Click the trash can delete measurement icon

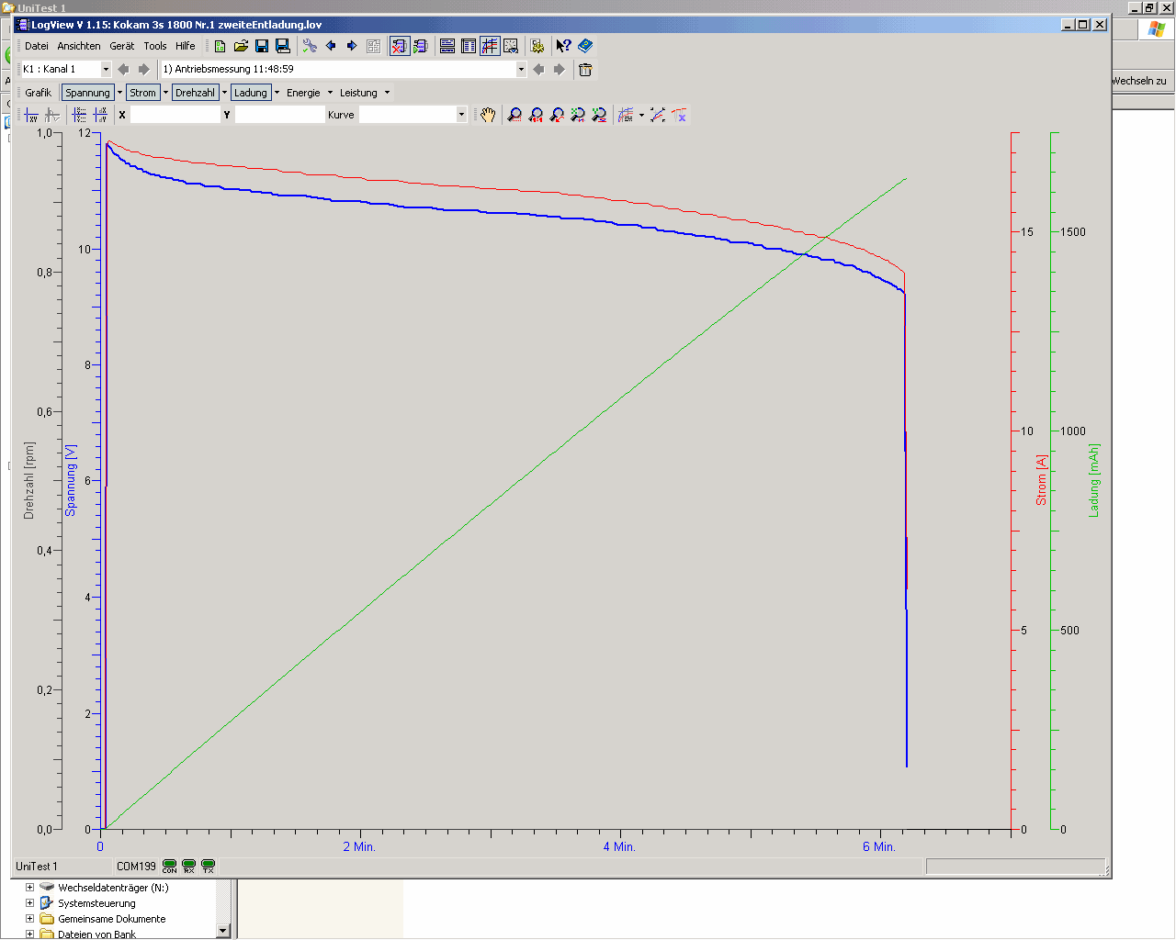click(585, 70)
